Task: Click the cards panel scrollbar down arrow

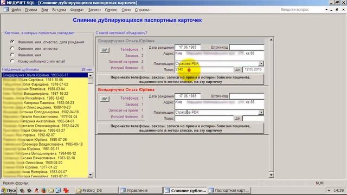Action: click(x=271, y=175)
